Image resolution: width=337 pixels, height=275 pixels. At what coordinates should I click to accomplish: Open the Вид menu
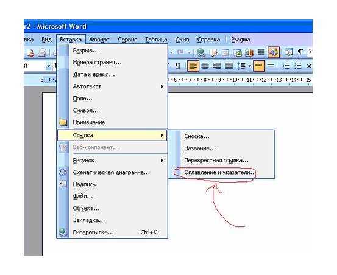tap(46, 40)
